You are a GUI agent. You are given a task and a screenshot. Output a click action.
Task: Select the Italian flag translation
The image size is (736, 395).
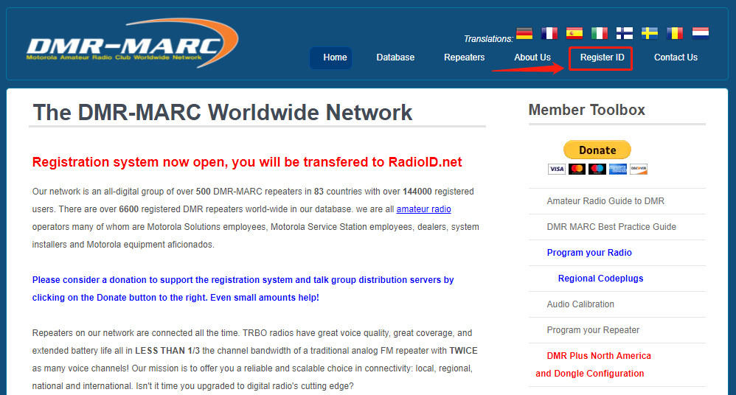(600, 33)
